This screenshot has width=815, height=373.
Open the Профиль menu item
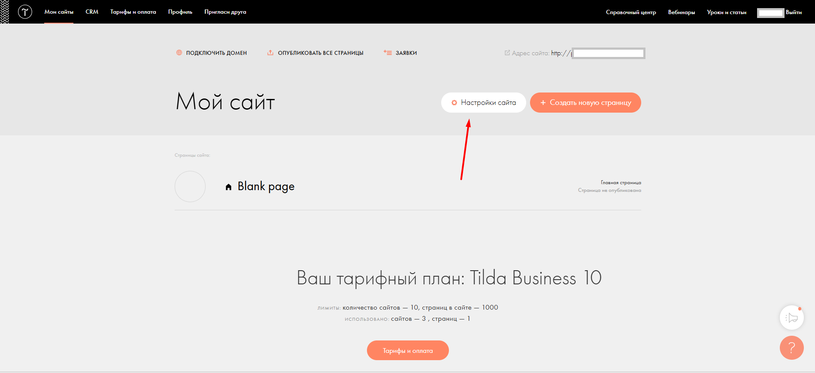pos(180,12)
